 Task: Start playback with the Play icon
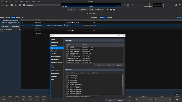(x=16, y=5)
